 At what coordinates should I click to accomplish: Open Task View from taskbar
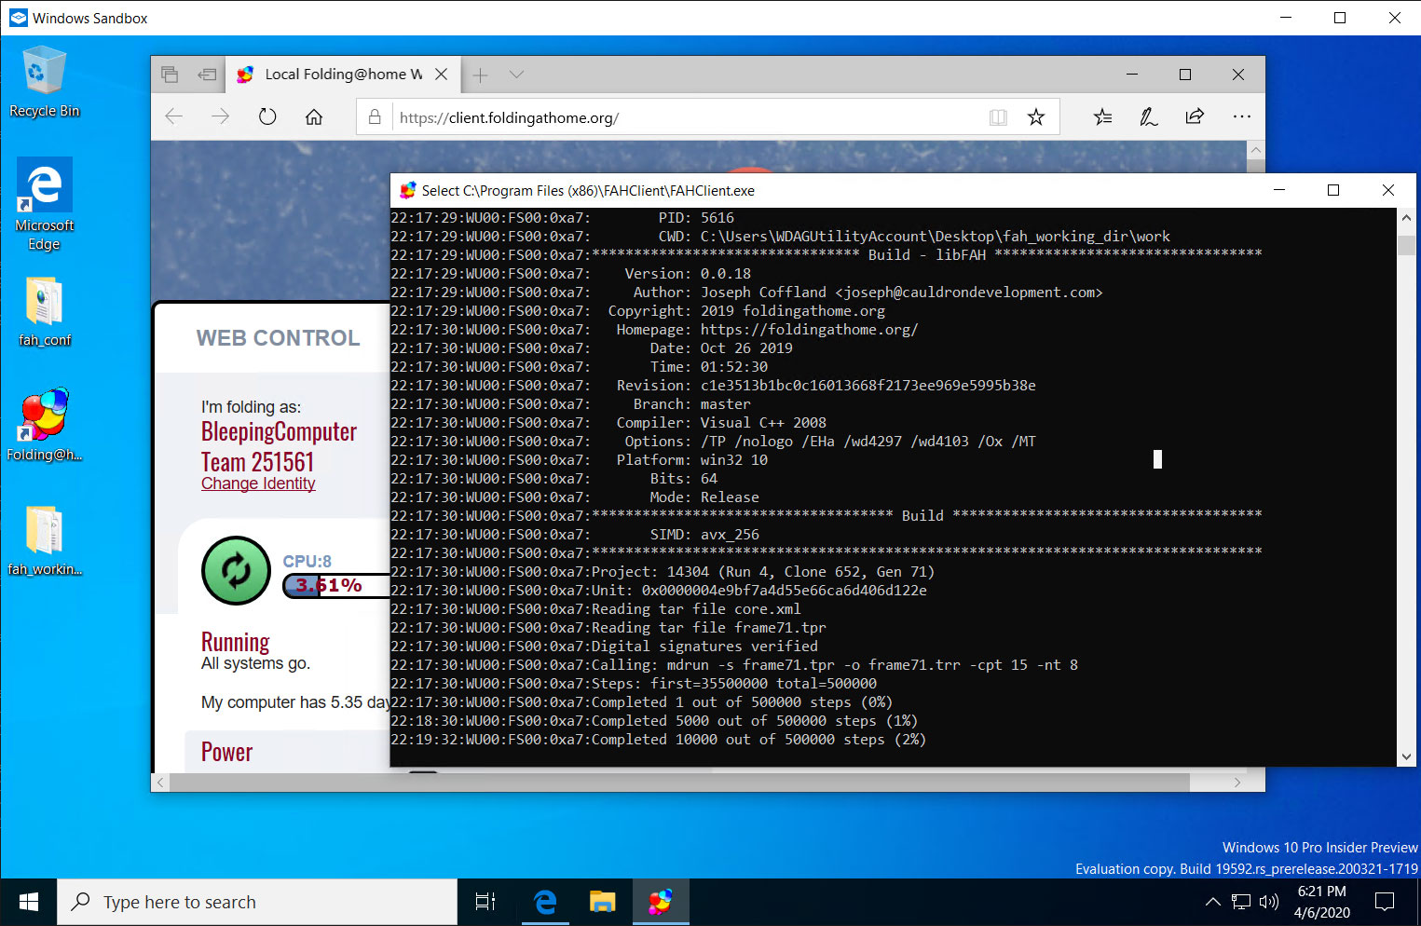(485, 902)
